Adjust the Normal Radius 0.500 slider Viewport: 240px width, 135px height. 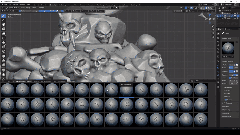pyautogui.click(x=233, y=78)
